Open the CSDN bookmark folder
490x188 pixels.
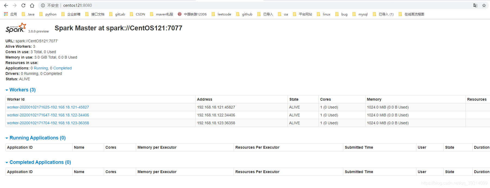(x=138, y=14)
